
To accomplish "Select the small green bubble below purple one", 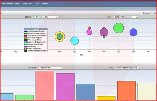I will pos(104,37).
